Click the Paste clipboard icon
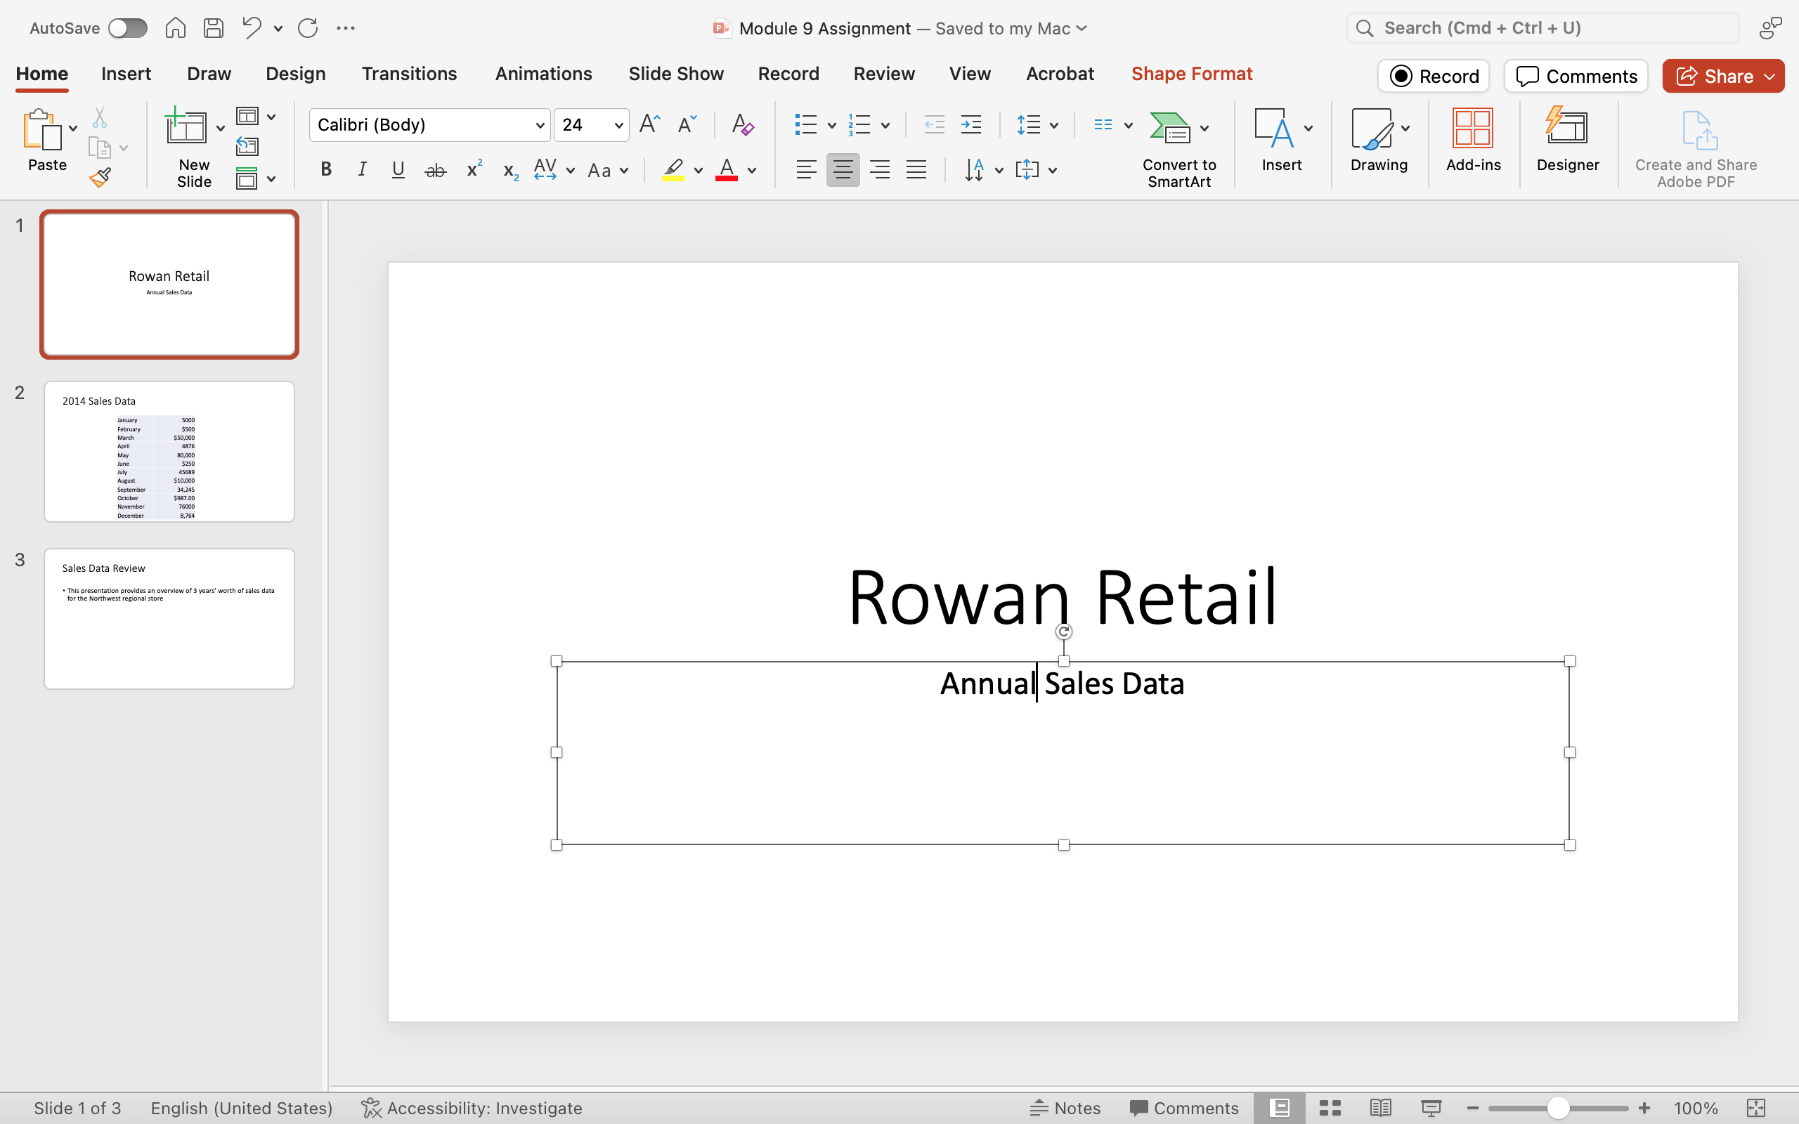The width and height of the screenshot is (1799, 1124). click(x=41, y=130)
